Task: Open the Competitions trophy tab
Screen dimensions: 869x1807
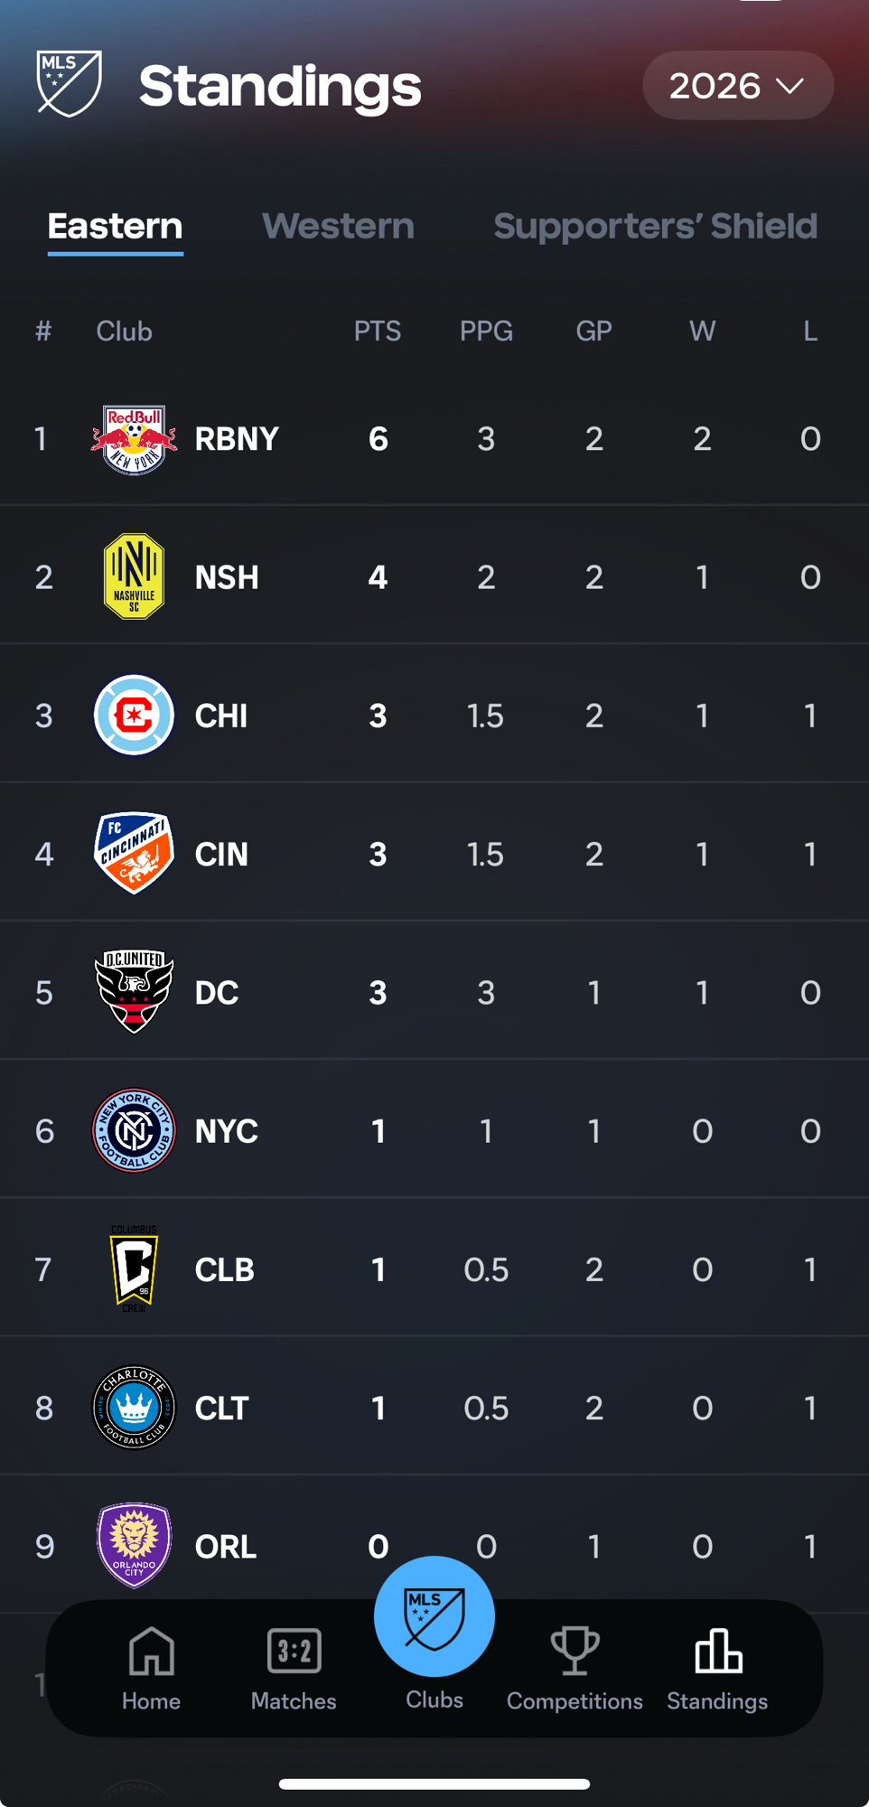Action: click(575, 1668)
